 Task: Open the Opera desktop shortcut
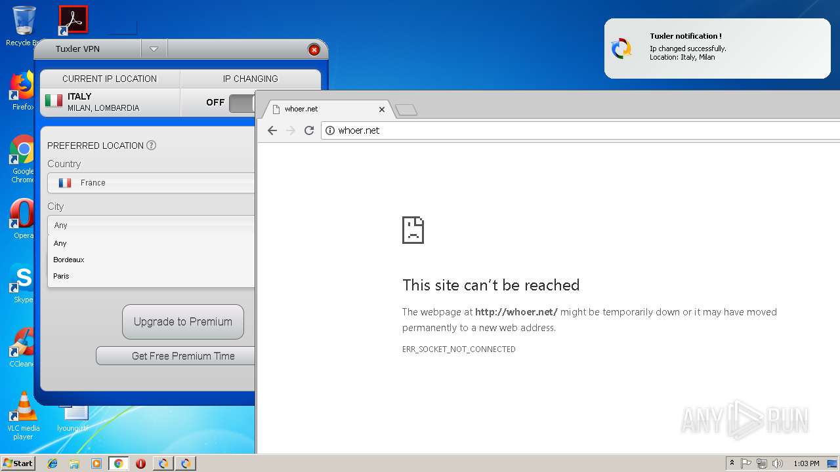point(22,219)
